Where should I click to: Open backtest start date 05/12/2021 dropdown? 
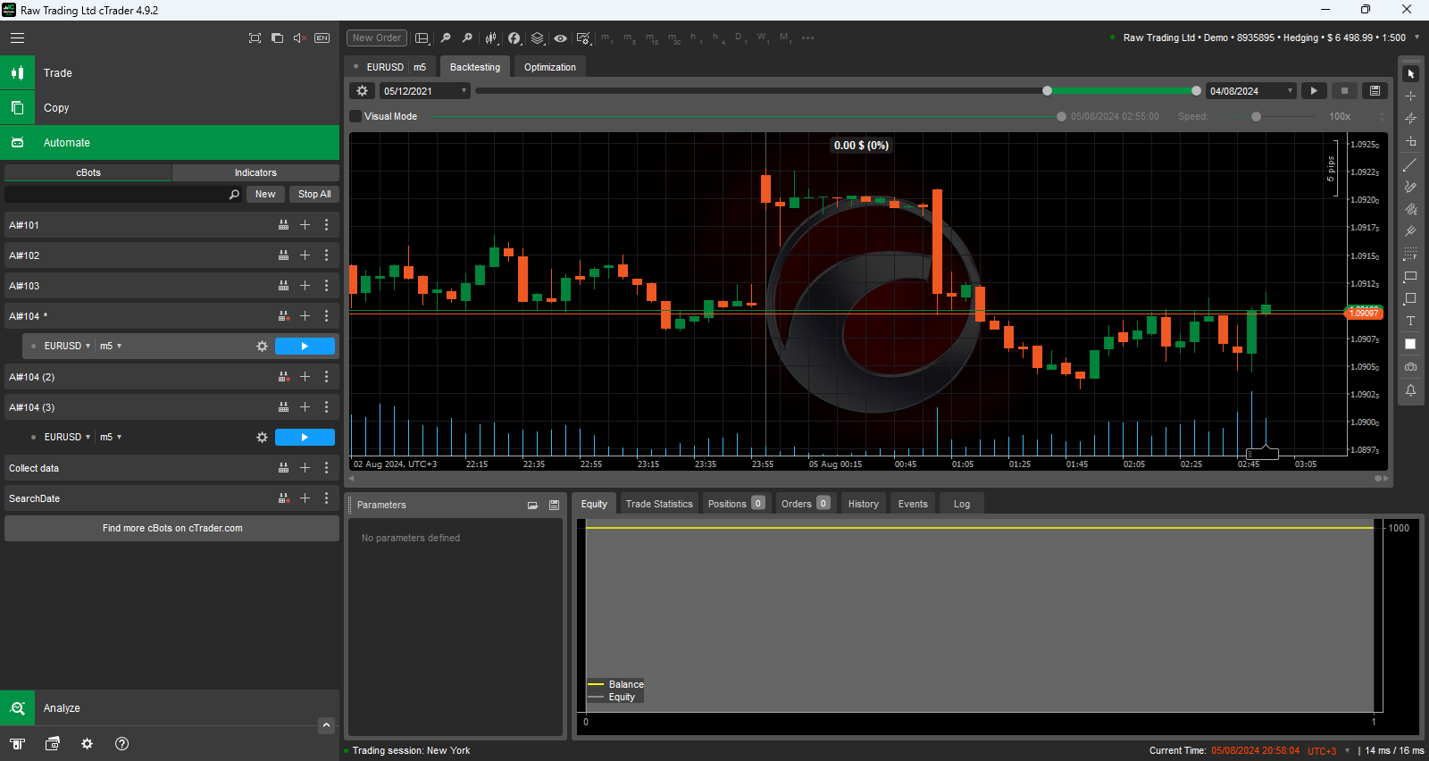coord(425,91)
